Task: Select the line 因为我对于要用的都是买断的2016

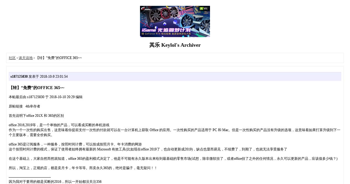Action: click(55, 182)
